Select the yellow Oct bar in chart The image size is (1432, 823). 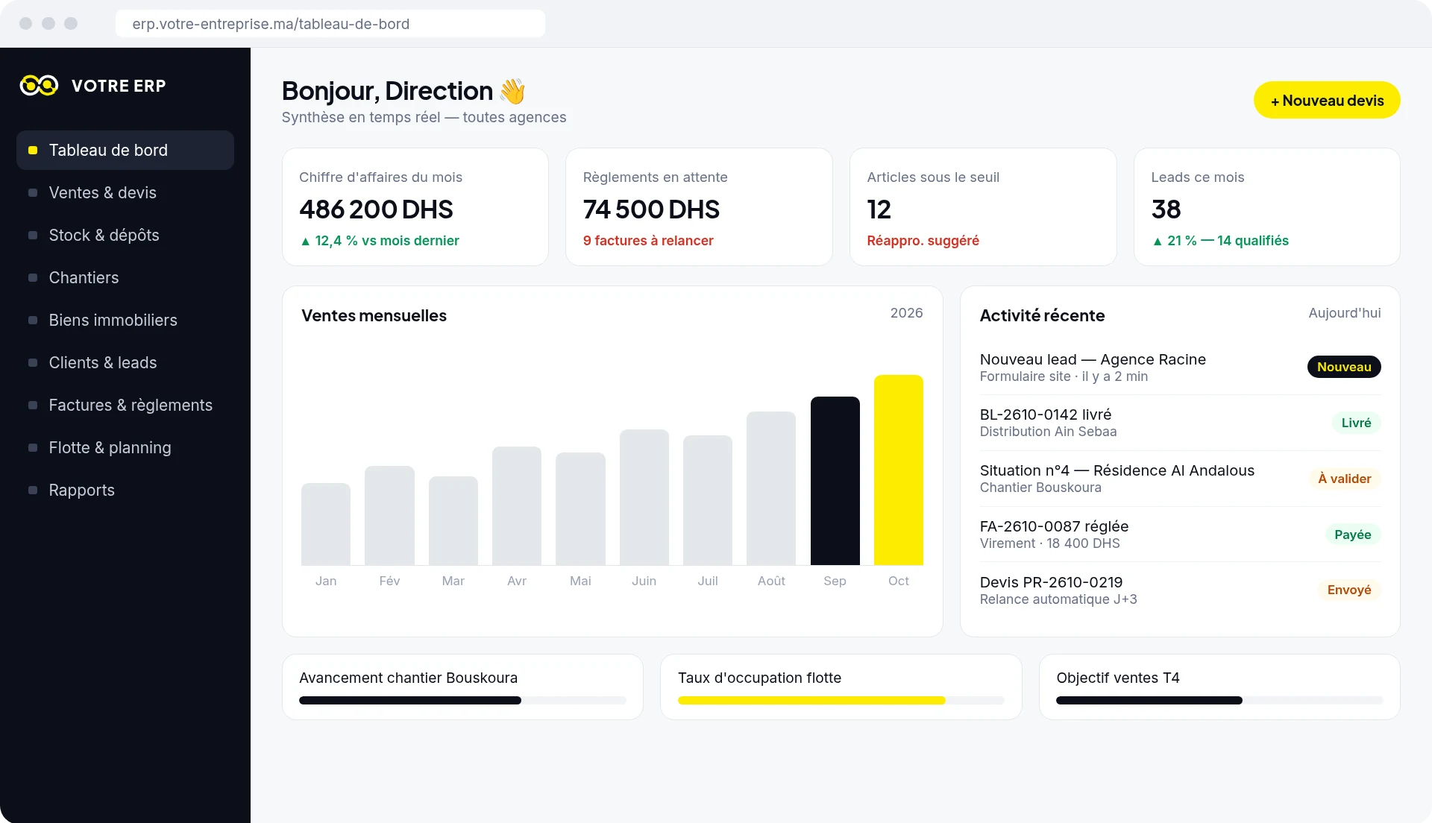coord(899,470)
